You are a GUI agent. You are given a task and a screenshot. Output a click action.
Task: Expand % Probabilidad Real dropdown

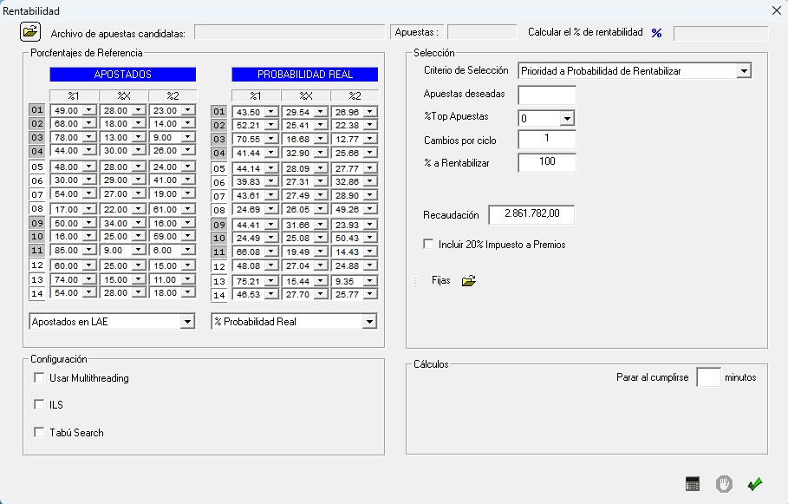click(369, 322)
